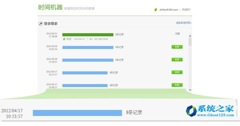Click the scrollbar down arrow

[190, 90]
